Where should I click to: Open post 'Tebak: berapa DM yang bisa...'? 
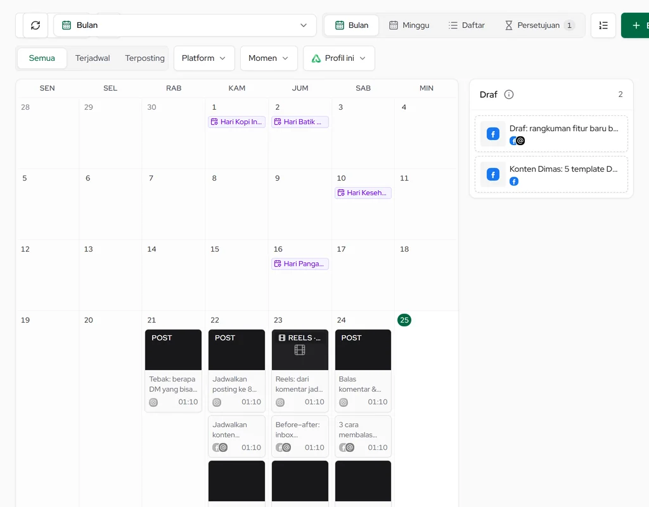tap(174, 370)
